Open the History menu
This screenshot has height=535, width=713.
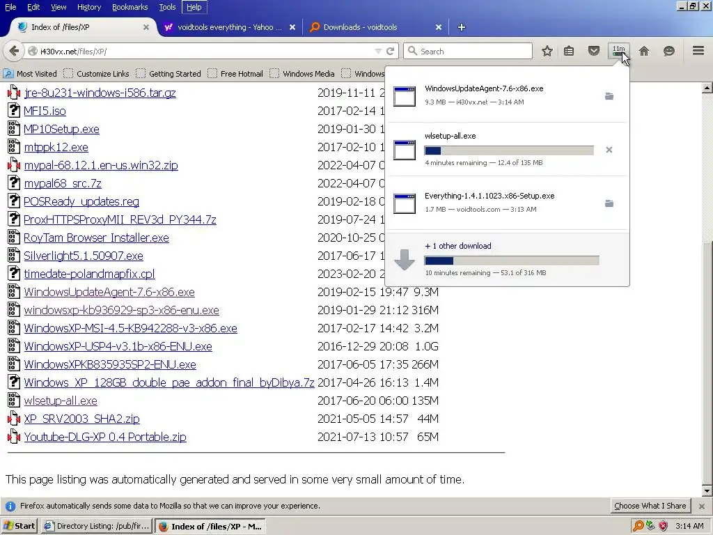pyautogui.click(x=89, y=7)
